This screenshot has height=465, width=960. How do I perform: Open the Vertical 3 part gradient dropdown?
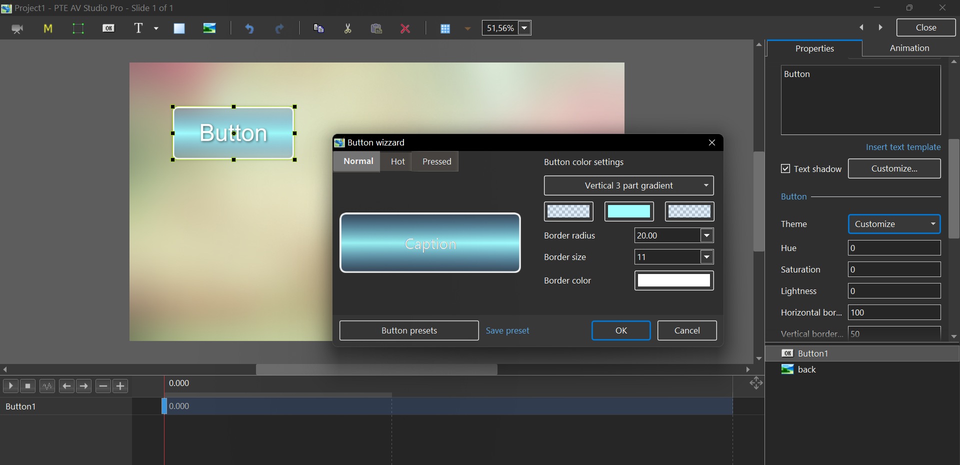click(628, 185)
